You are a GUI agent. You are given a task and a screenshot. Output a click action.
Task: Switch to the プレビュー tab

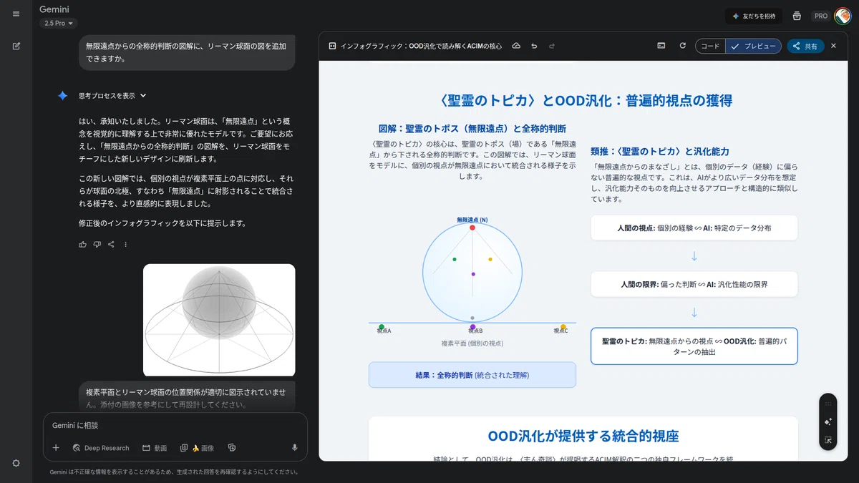pyautogui.click(x=753, y=46)
